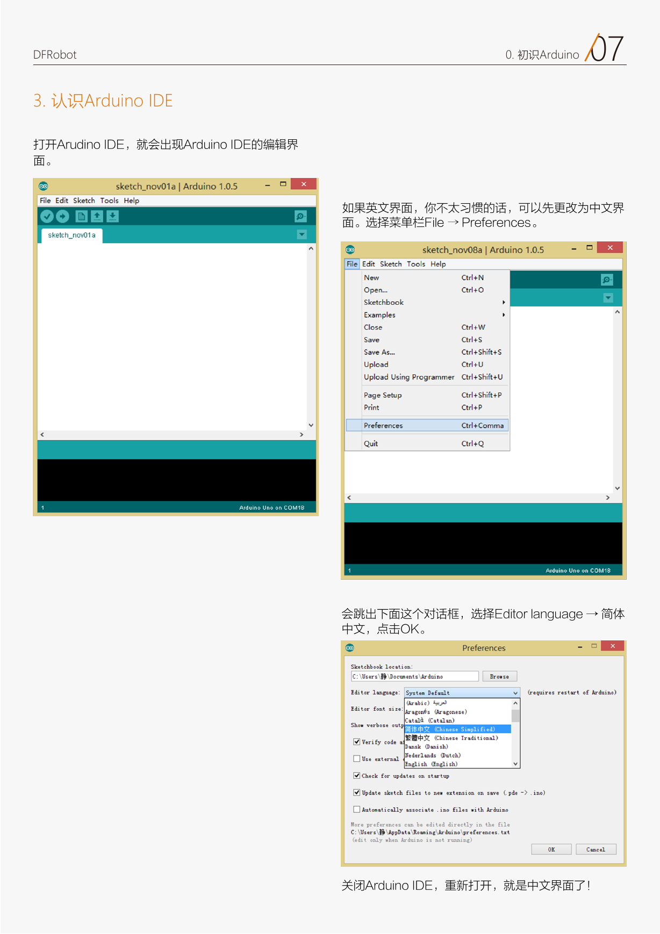Viewport: 660px width, 934px height.
Task: Minimize the sketch_nov08a window
Action: point(574,248)
